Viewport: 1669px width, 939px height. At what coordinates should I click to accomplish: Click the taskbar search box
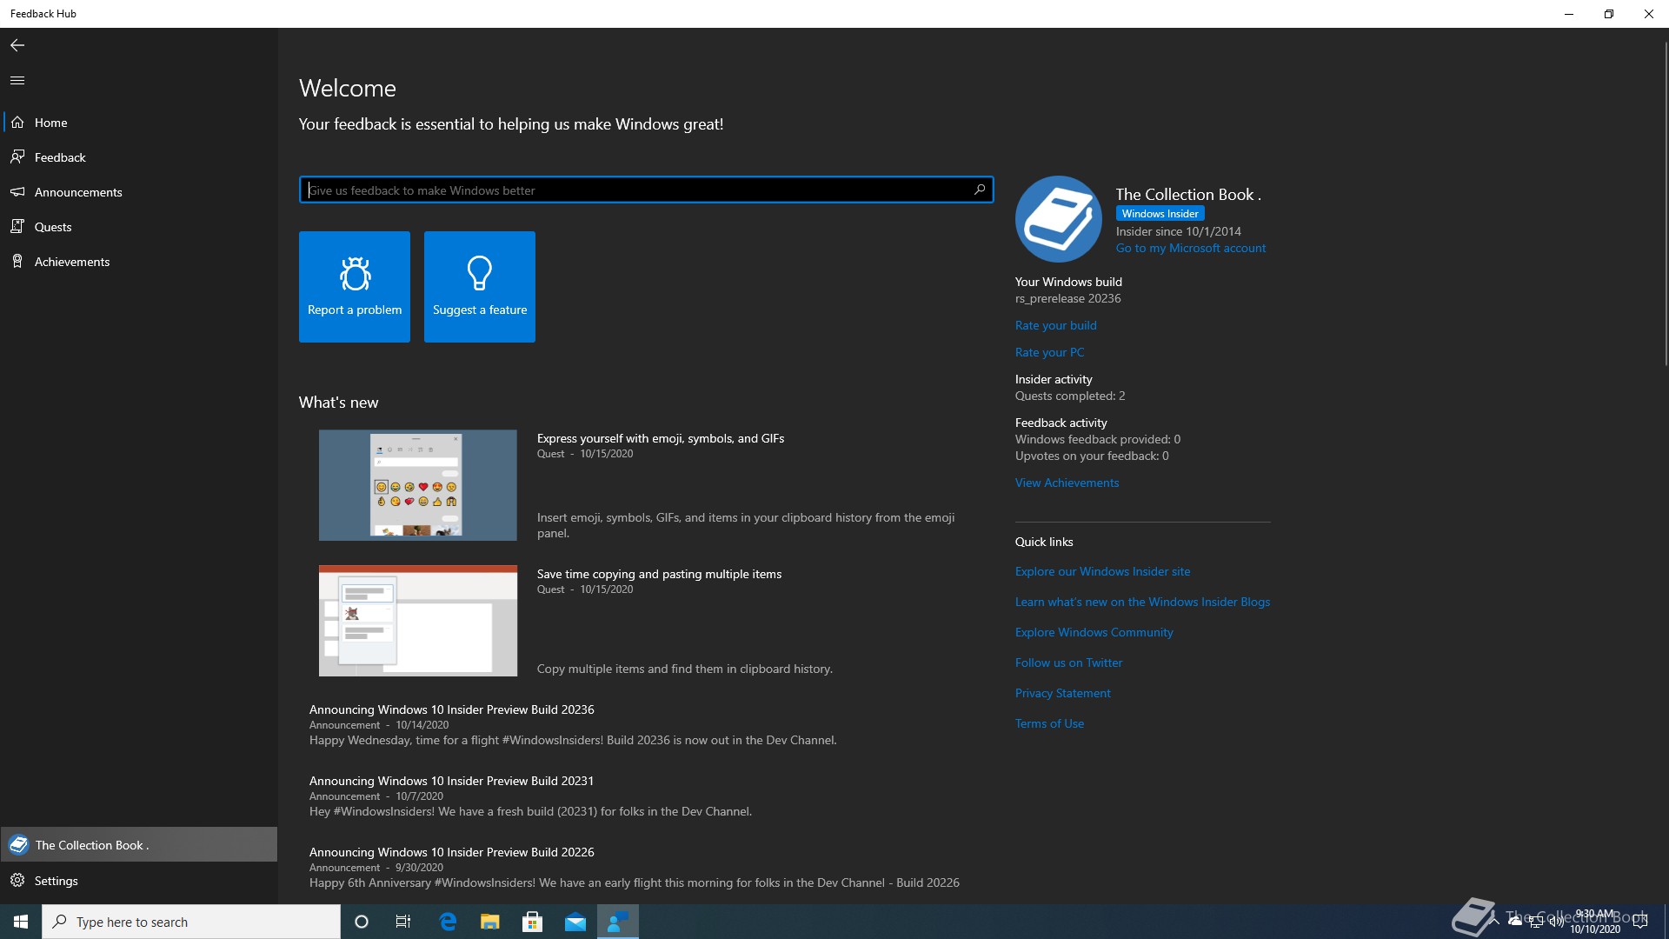tap(191, 922)
